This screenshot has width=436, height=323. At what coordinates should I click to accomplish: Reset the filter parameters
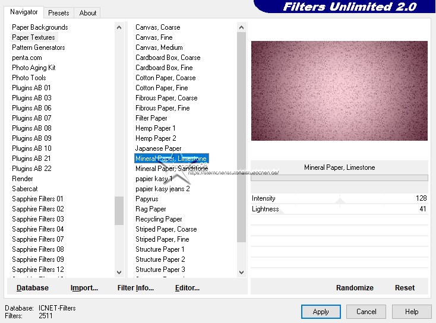(405, 287)
